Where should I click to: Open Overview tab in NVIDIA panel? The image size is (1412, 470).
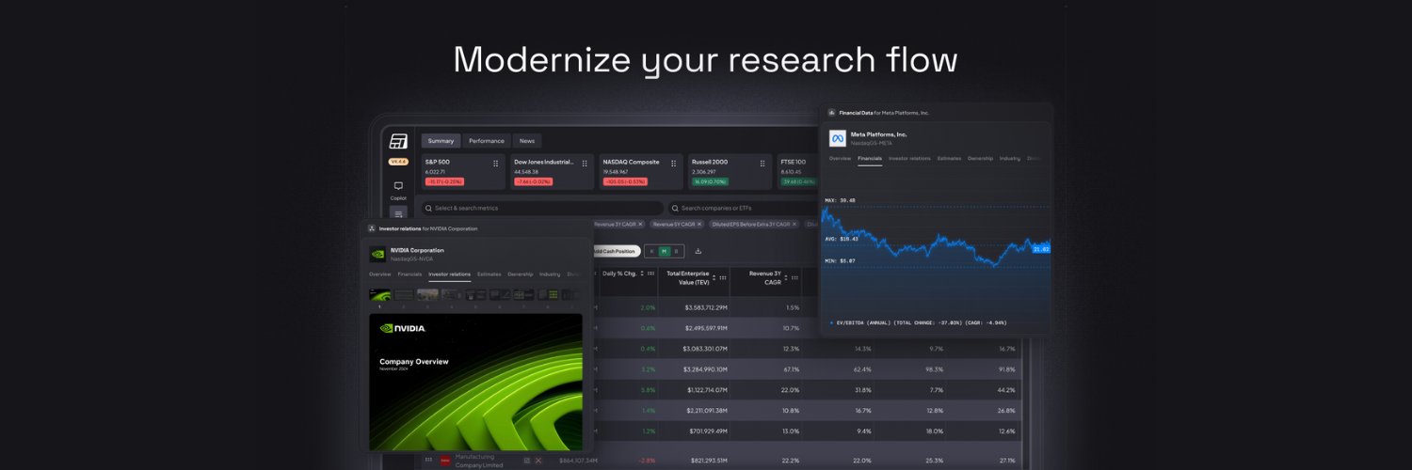[380, 274]
